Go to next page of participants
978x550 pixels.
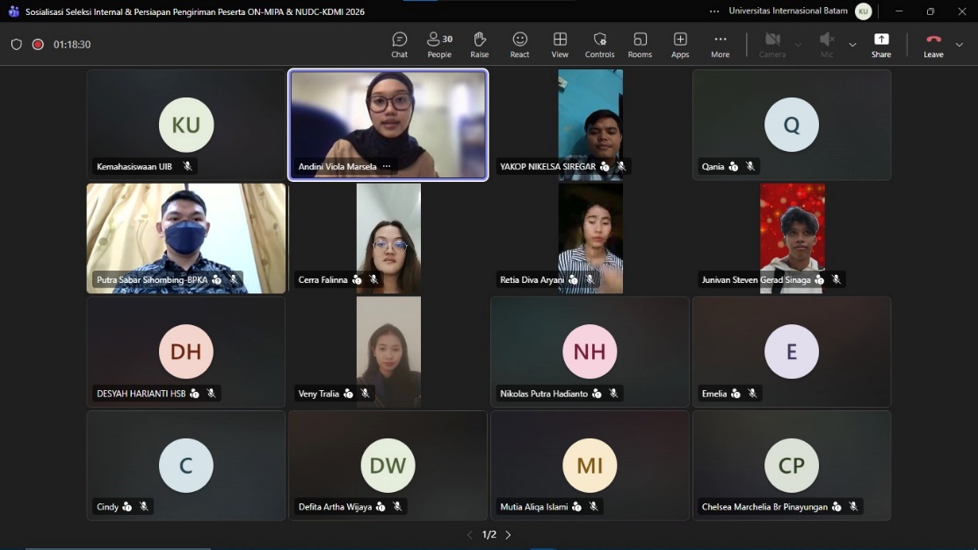click(x=508, y=535)
